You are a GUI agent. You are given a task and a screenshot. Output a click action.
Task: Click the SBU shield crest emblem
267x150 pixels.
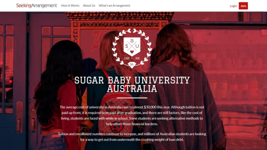tap(132, 47)
